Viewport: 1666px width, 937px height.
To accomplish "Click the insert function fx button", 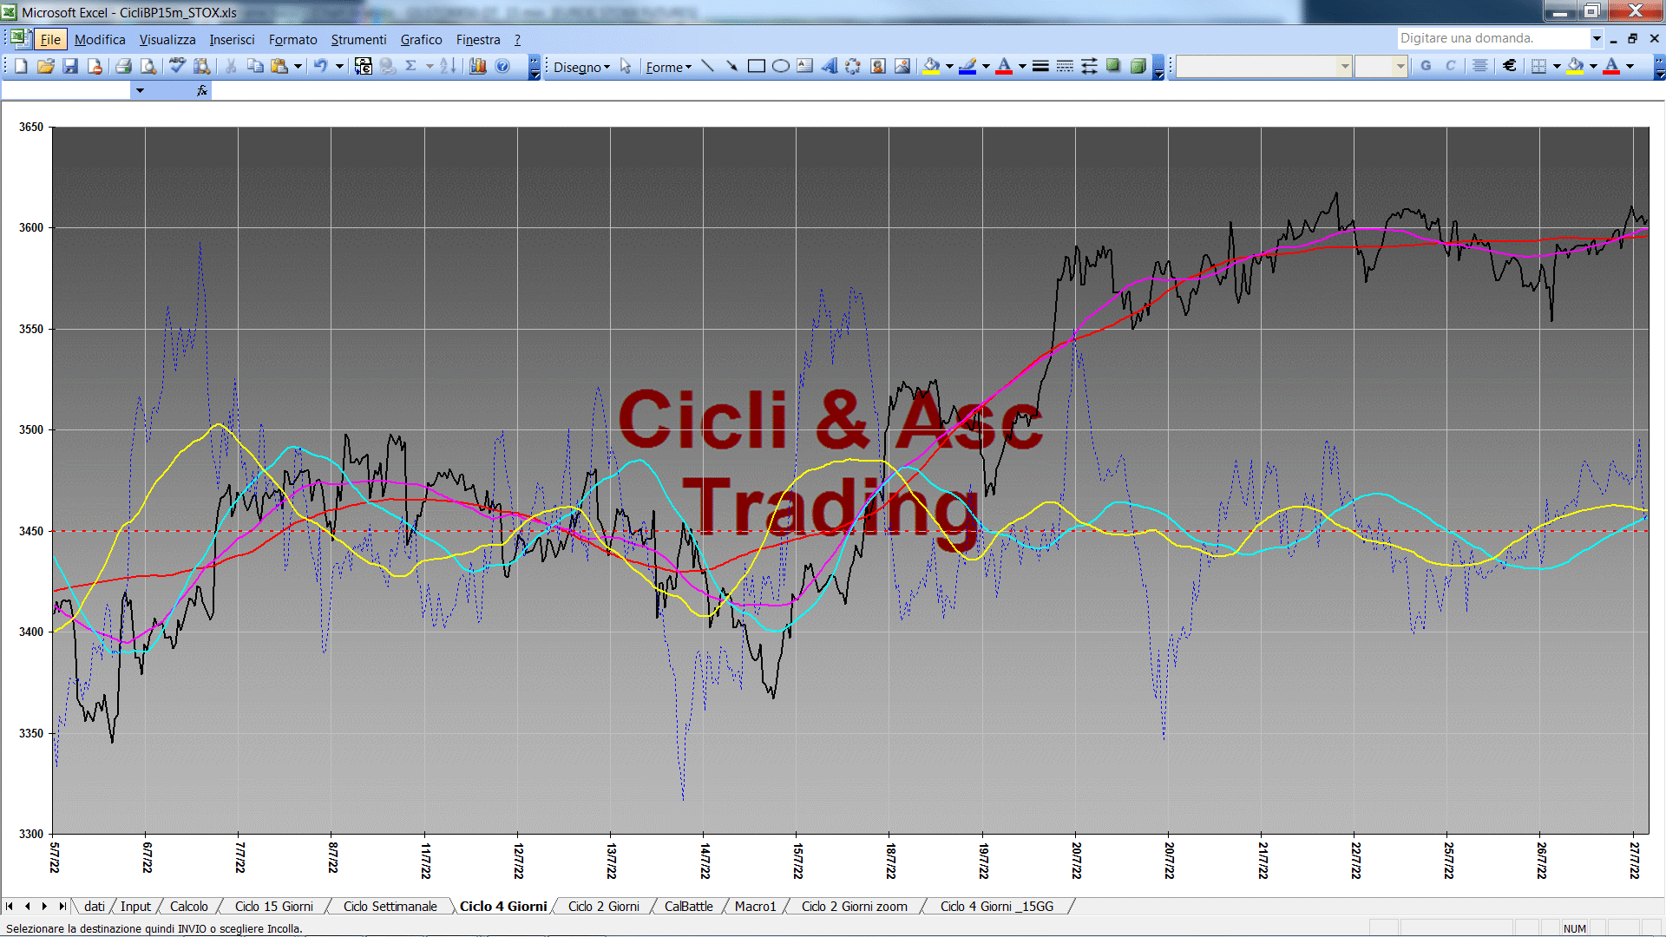I will [202, 90].
